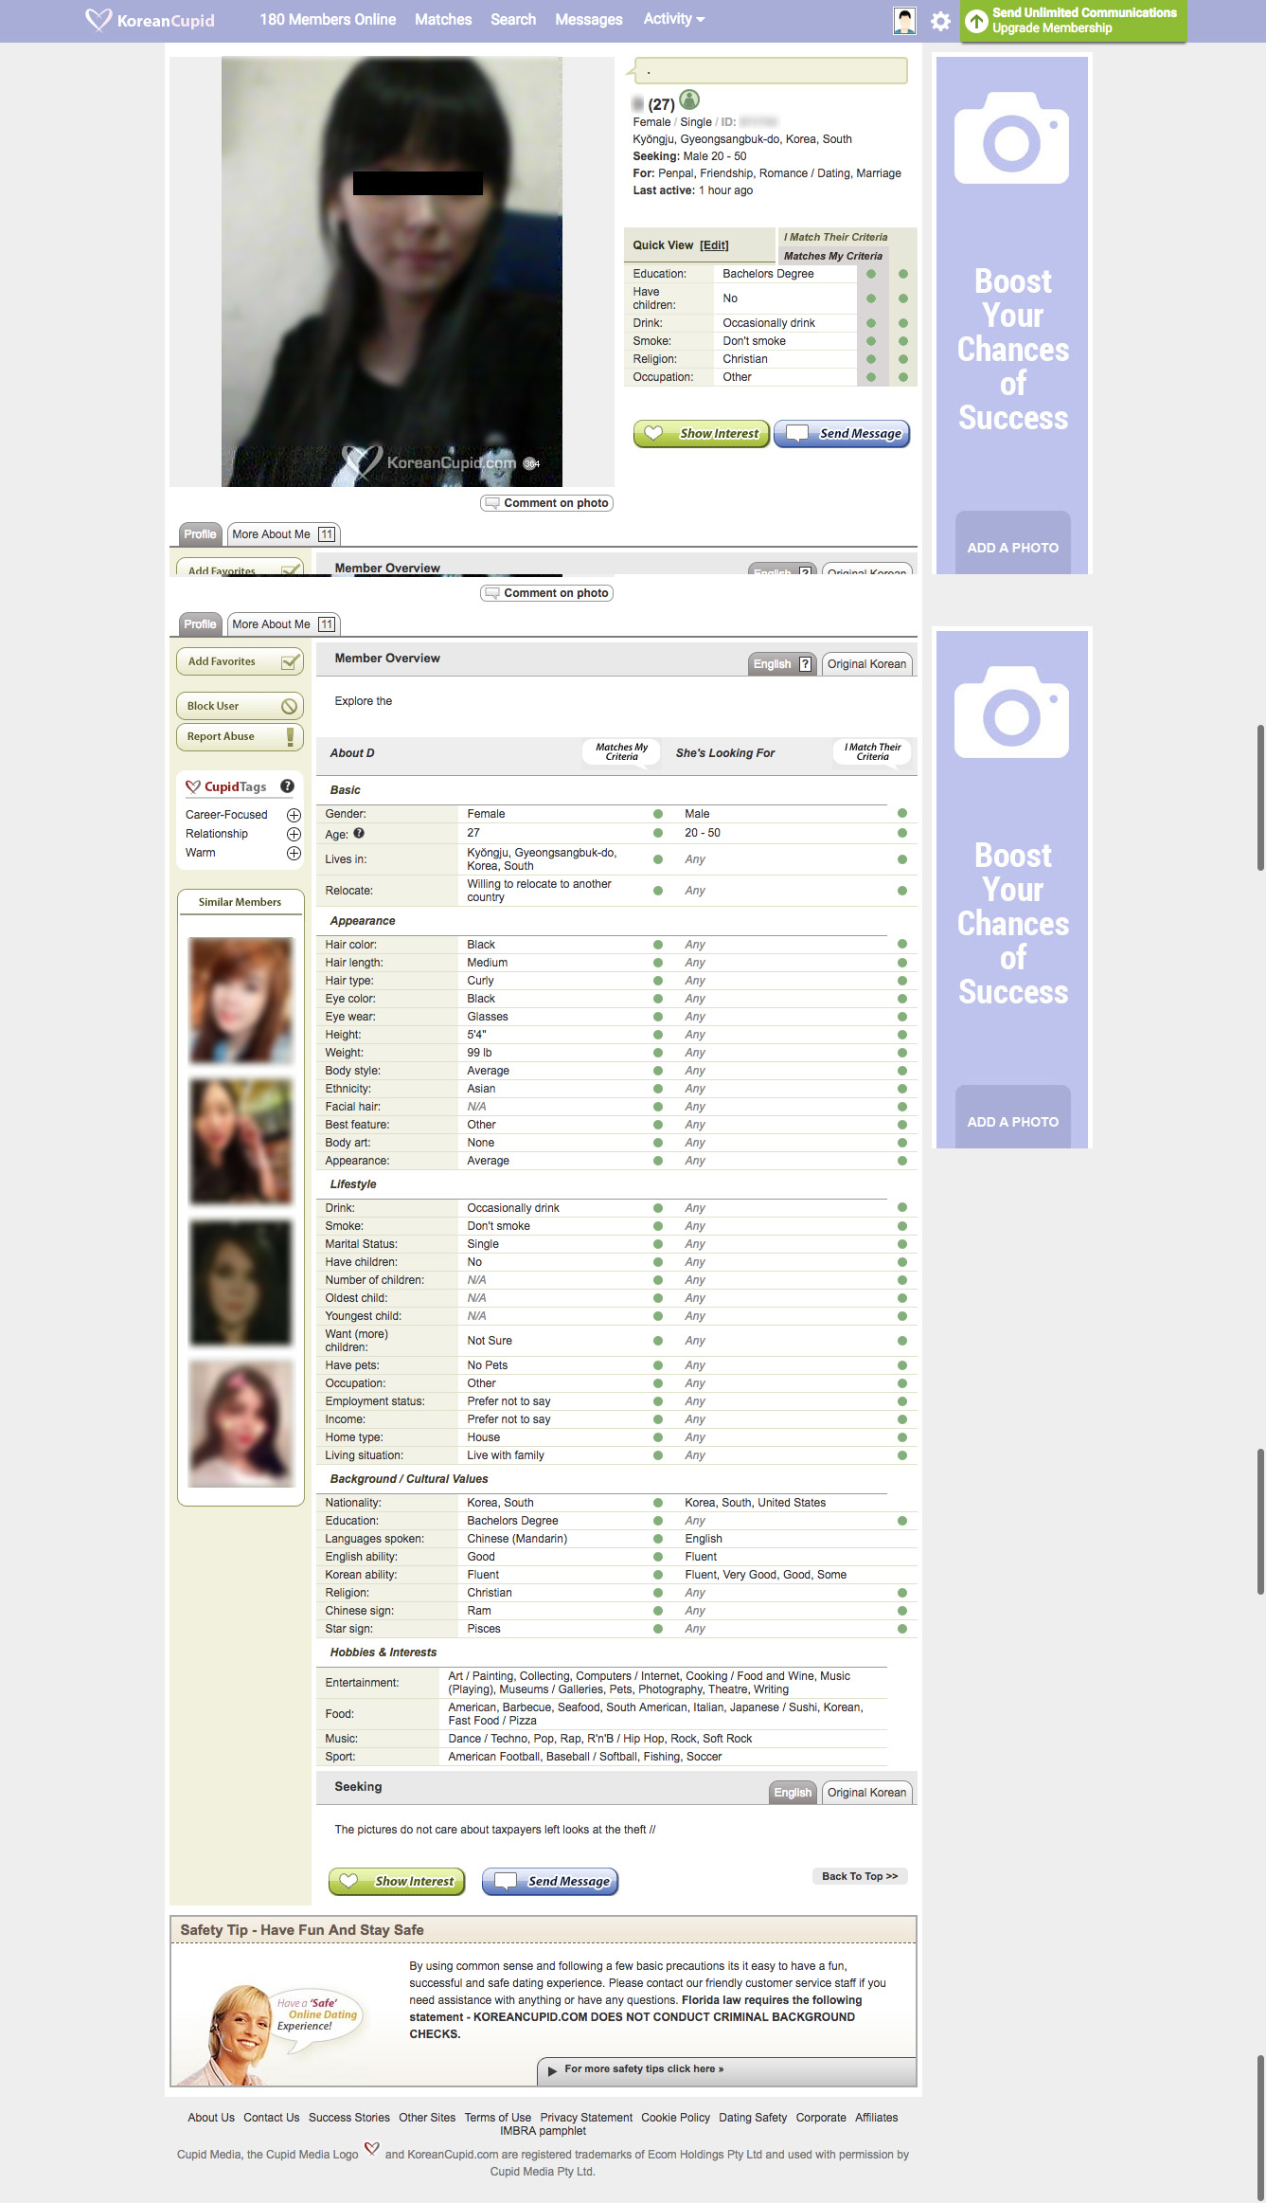The height and width of the screenshot is (2203, 1266).
Task: Switch Seeking section to Original Korean
Action: (866, 1793)
